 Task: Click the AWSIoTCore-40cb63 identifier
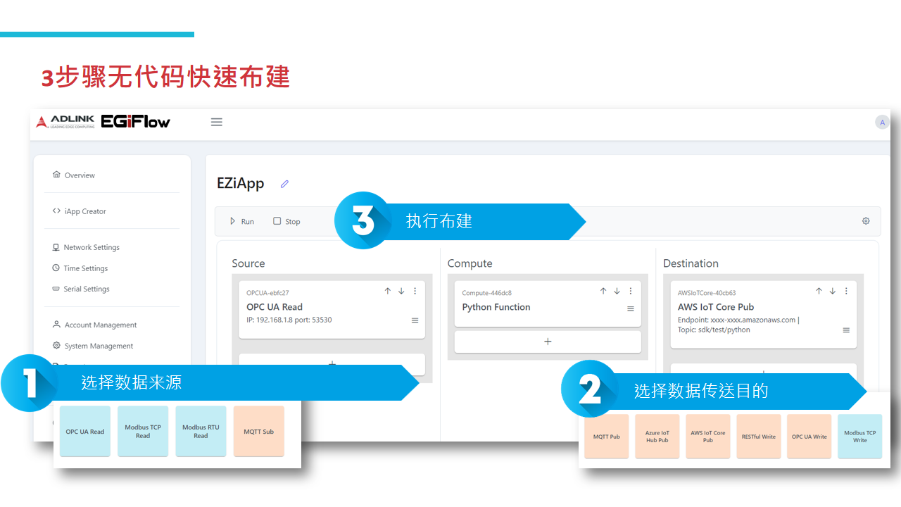(x=707, y=293)
